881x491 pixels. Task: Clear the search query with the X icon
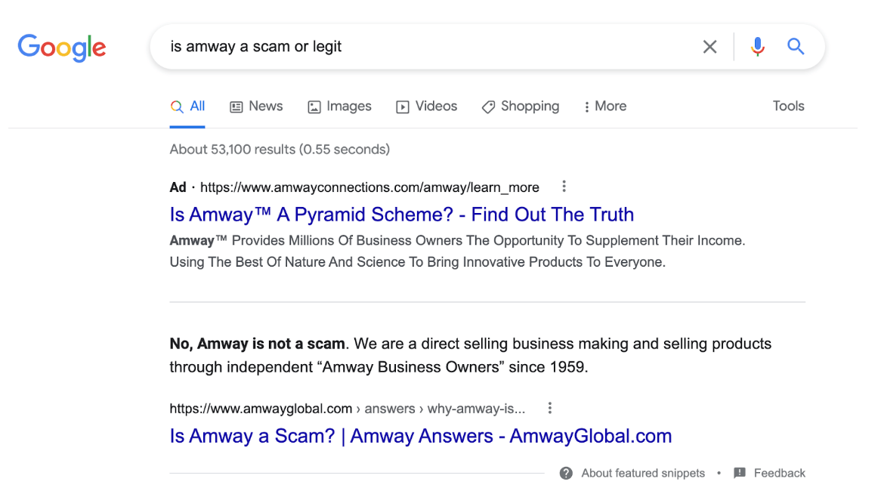click(x=709, y=46)
